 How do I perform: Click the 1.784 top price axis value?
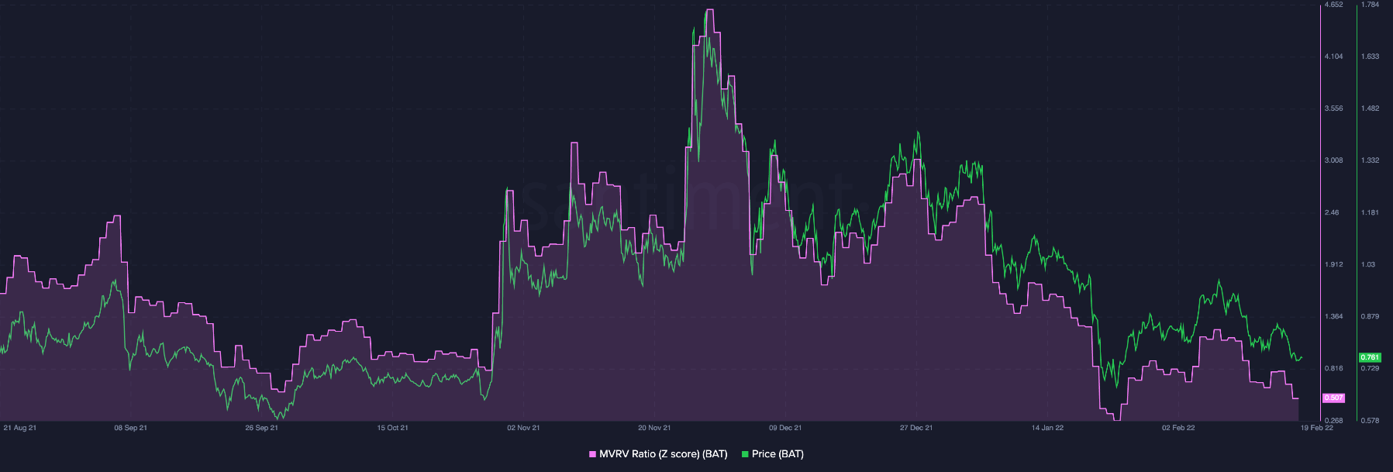click(x=1370, y=5)
